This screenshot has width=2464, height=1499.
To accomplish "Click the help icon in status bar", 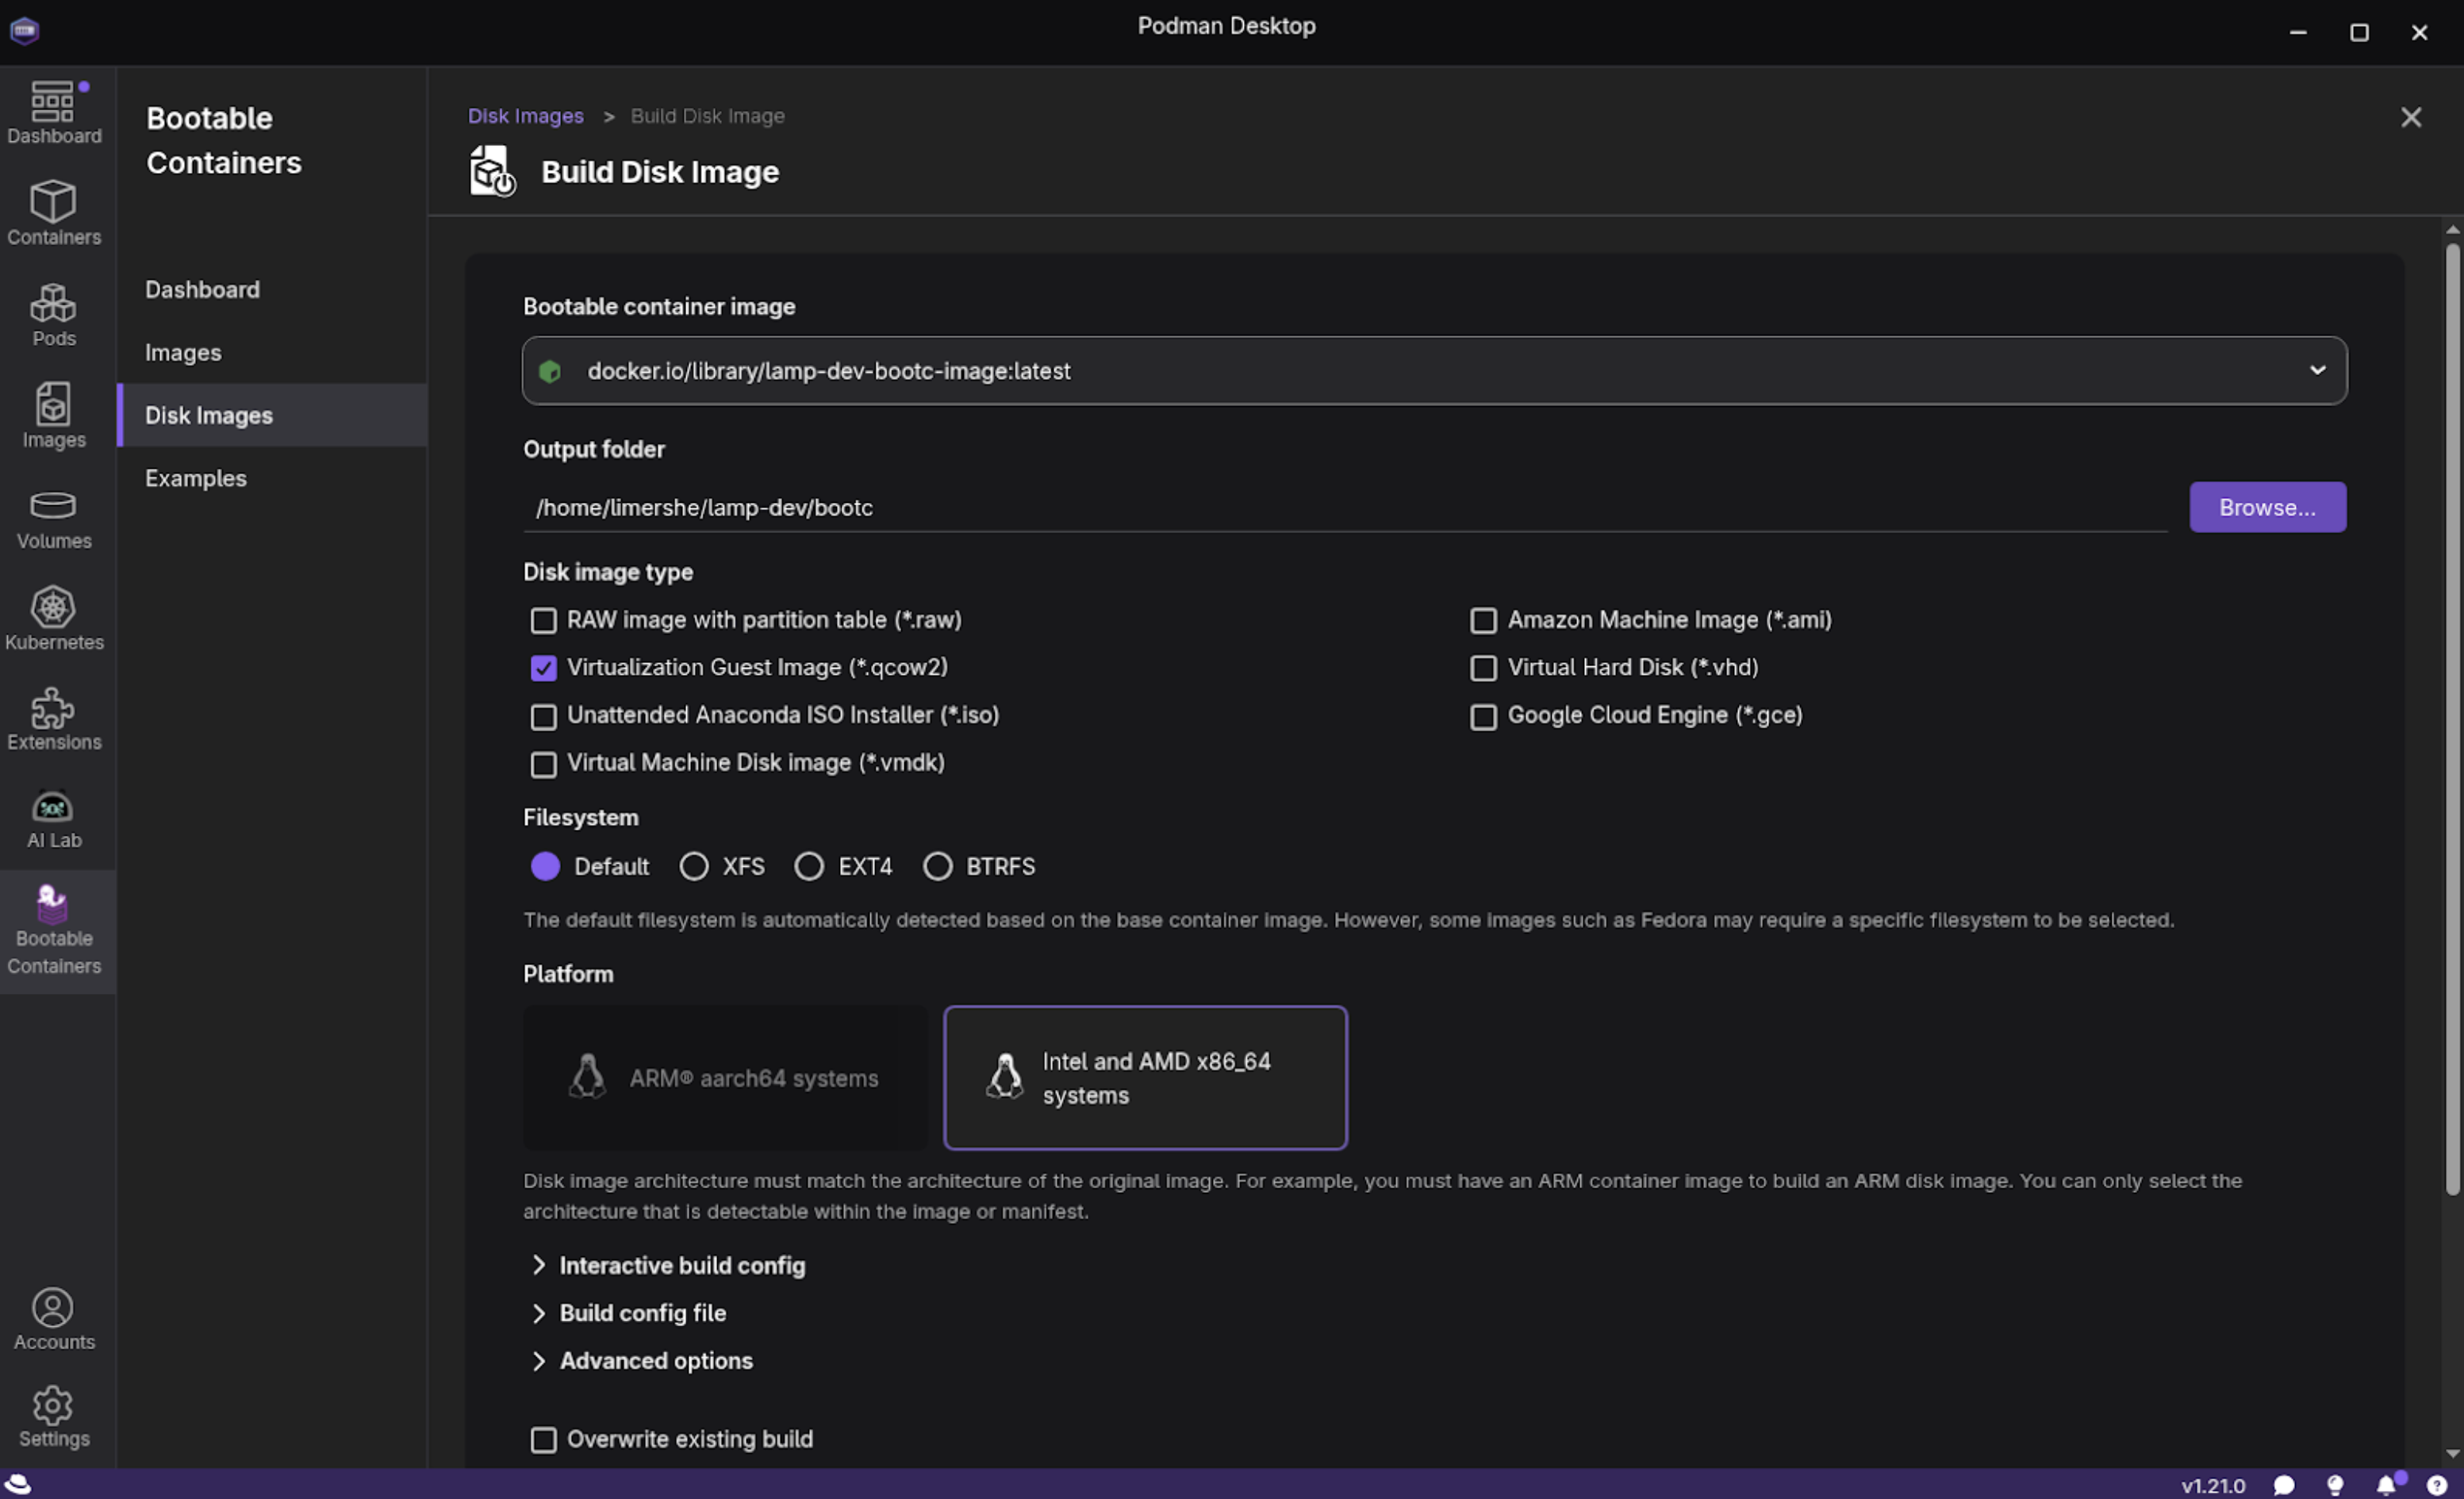I will (2437, 1485).
